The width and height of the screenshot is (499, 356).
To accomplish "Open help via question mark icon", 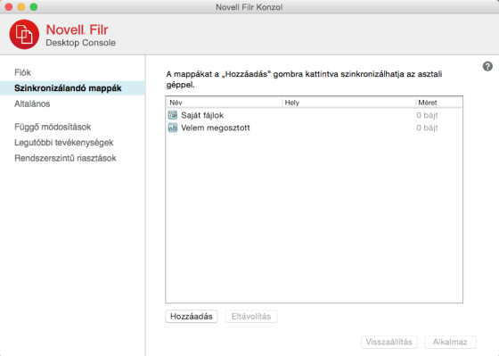I will pos(487,66).
